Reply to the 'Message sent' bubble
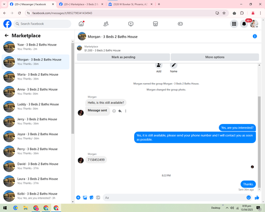 (x=120, y=111)
